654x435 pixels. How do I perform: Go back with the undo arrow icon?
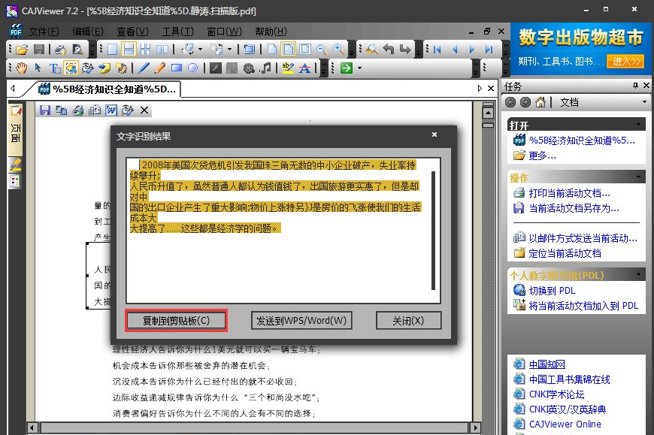tap(389, 50)
